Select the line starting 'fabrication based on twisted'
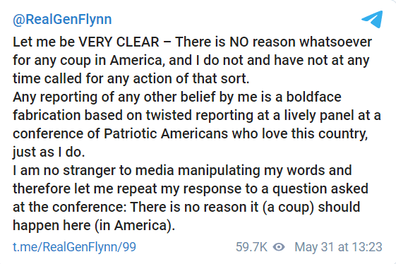 197,116
